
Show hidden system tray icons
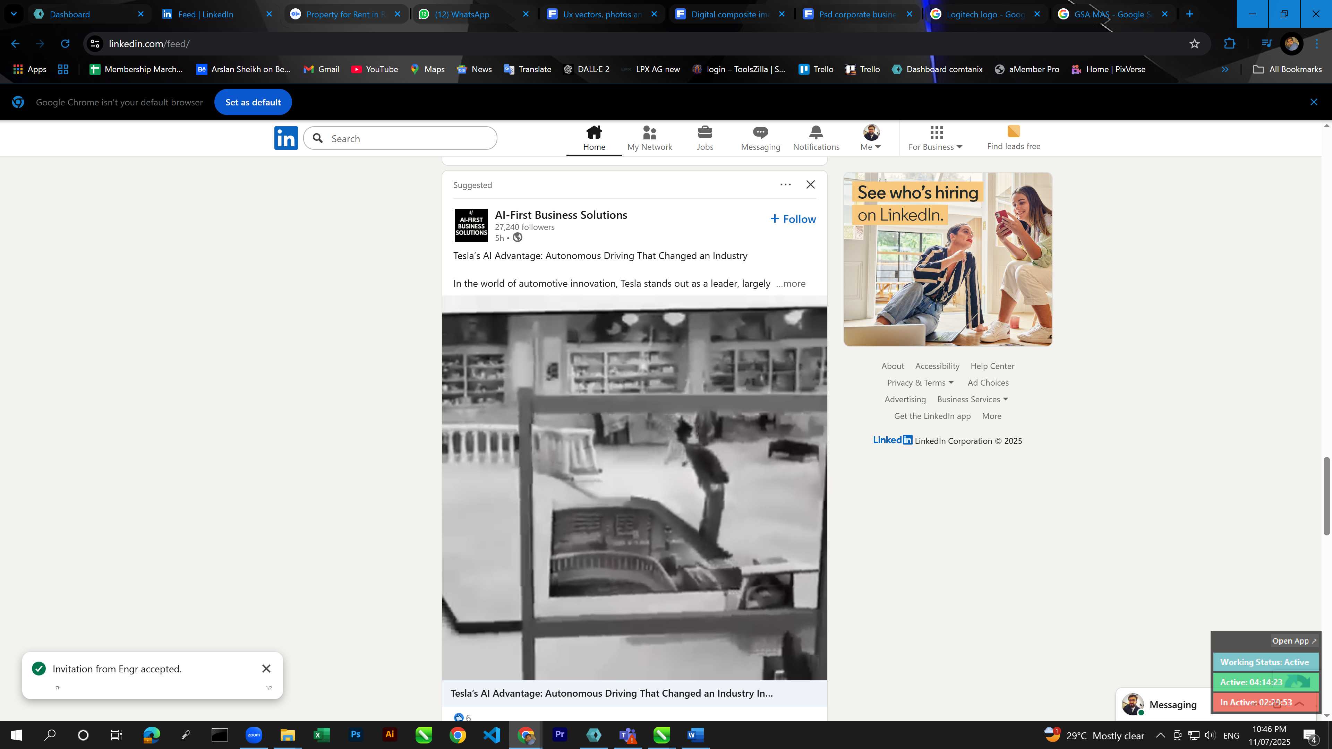coord(1160,735)
